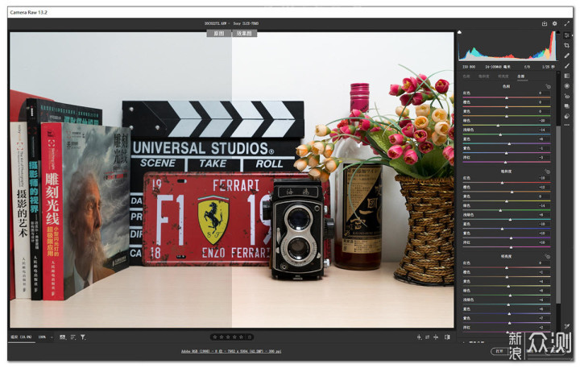The image size is (580, 368).
Task: Open the filmstrip sort menu icon
Action: [72, 337]
